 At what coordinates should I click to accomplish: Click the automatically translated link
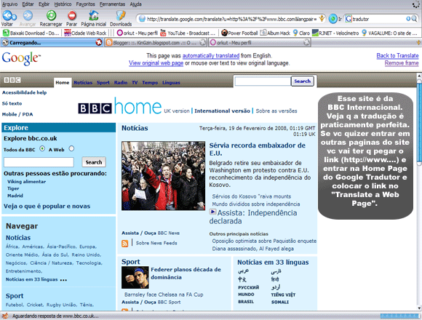211,56
